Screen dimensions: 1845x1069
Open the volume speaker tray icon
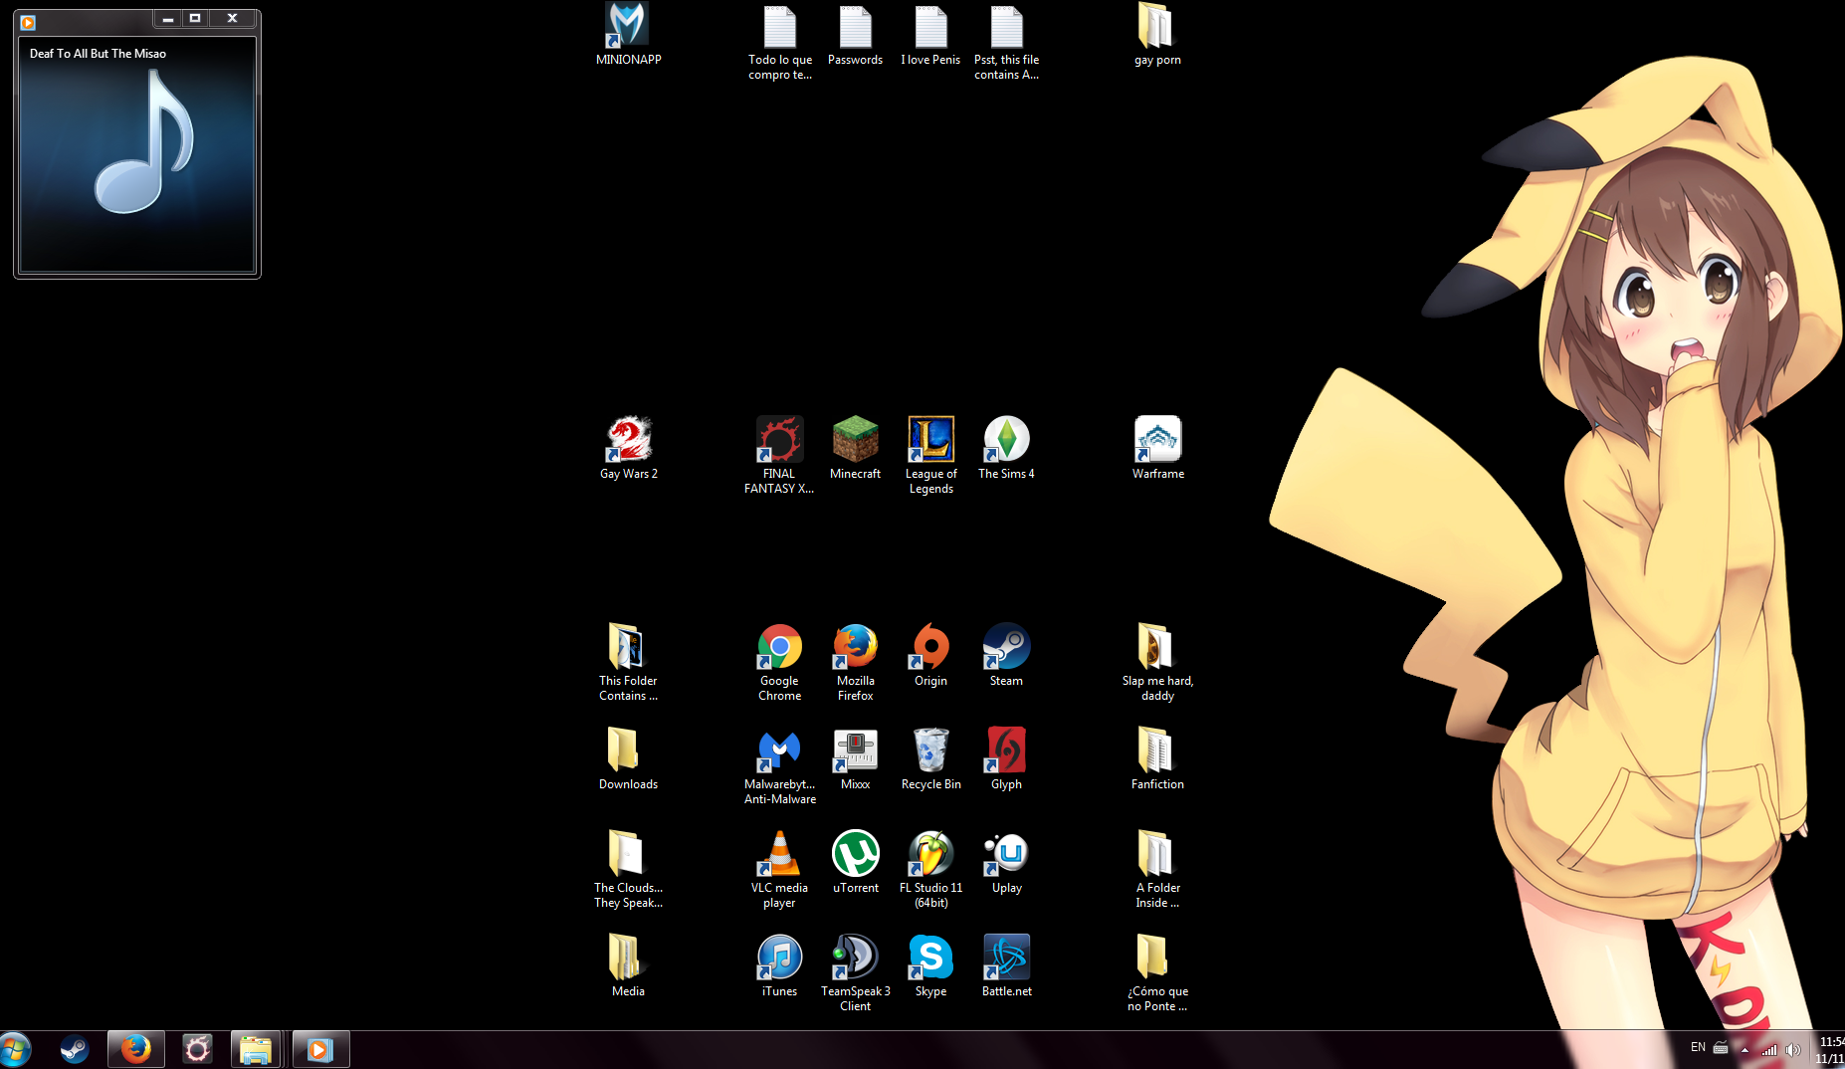pyautogui.click(x=1793, y=1049)
